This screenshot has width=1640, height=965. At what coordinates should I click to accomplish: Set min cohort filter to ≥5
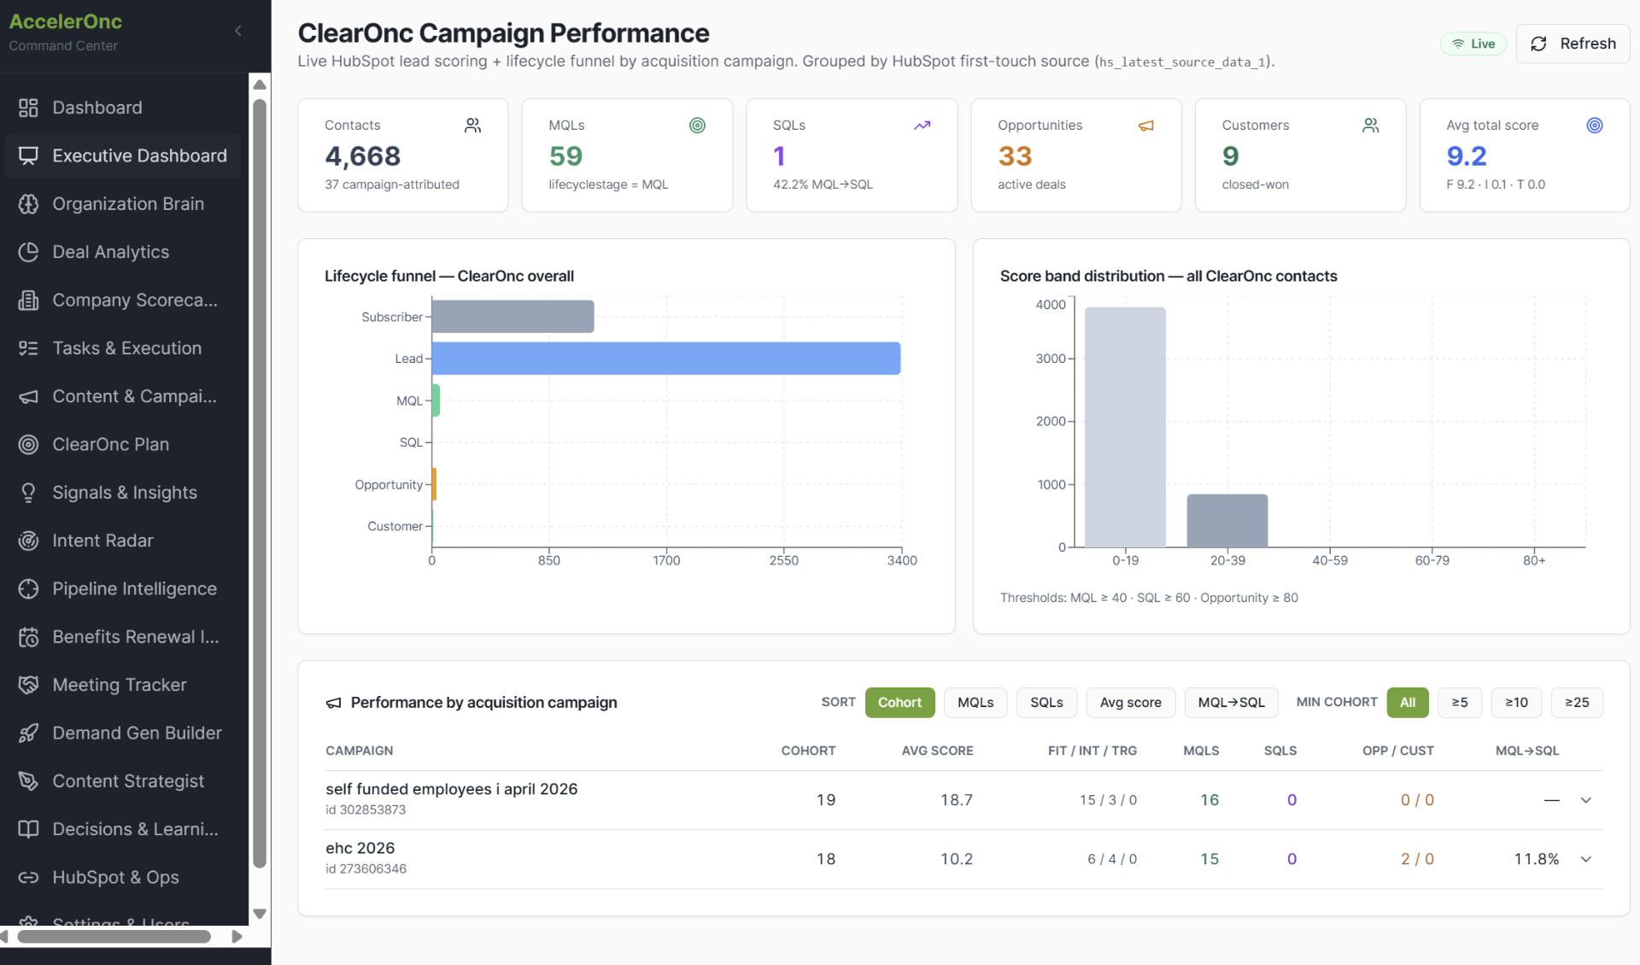[1460, 702]
